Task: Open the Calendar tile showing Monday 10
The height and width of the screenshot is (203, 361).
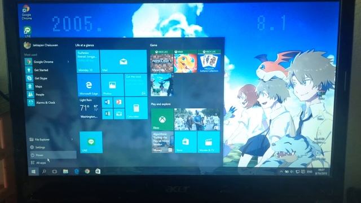Action: [x=88, y=61]
